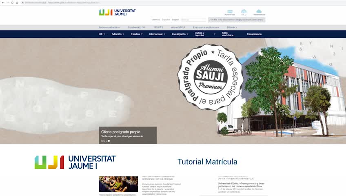346x196 pixels.
Task: Open the Transparencia menu item
Action: tap(254, 34)
